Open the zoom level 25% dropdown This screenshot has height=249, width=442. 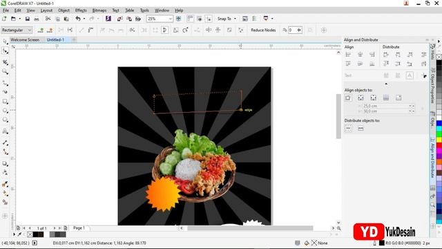[x=171, y=19]
